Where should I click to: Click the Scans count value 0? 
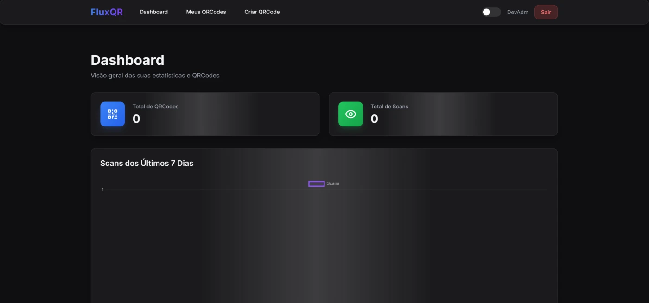[374, 119]
